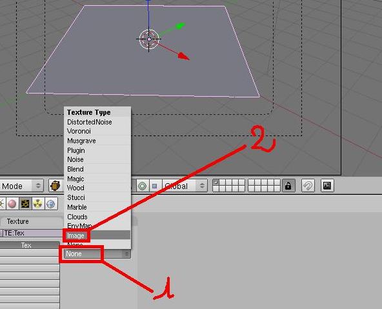Click the render image icon in header
382x309 pixels.
click(327, 186)
